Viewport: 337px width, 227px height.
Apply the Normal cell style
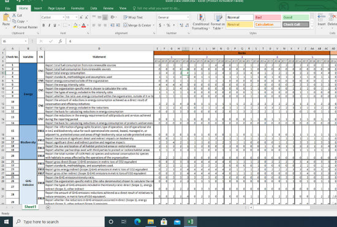pyautogui.click(x=240, y=17)
